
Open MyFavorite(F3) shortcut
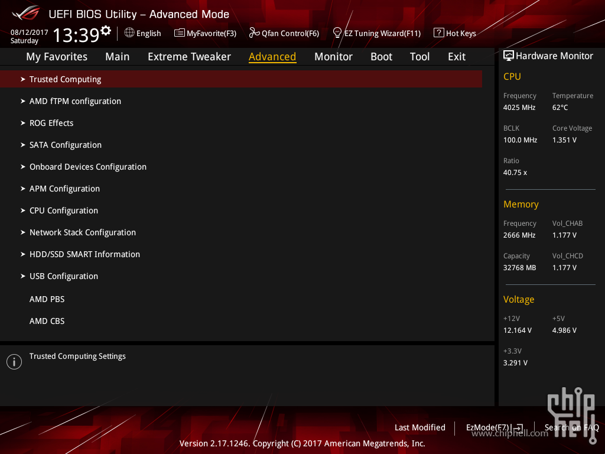[205, 33]
